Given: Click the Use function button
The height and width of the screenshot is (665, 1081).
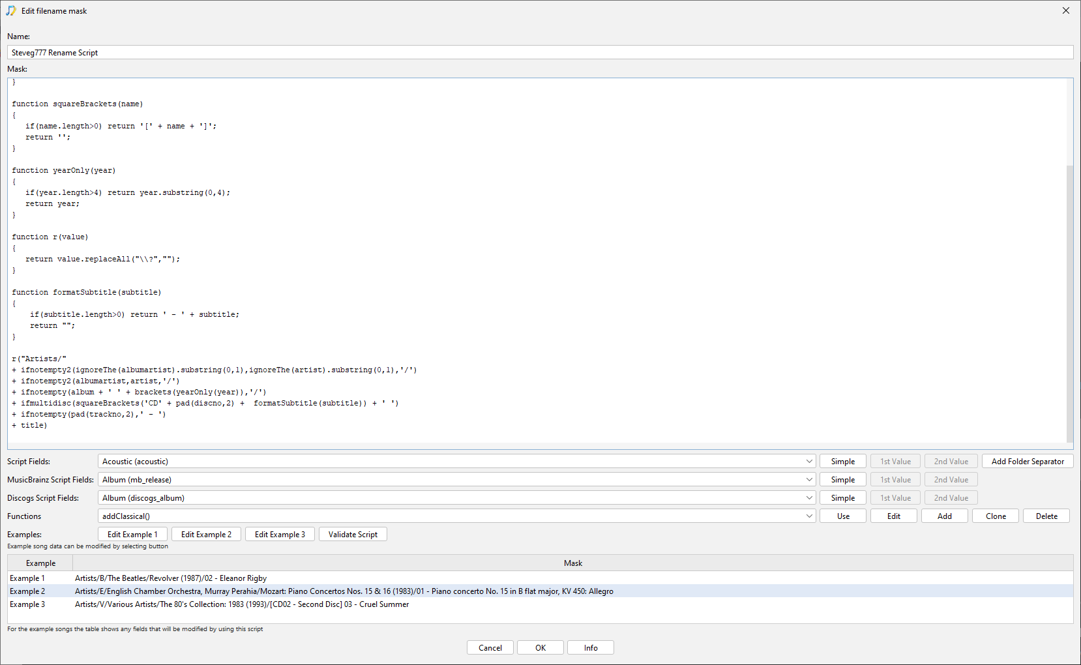Looking at the screenshot, I should (x=843, y=516).
